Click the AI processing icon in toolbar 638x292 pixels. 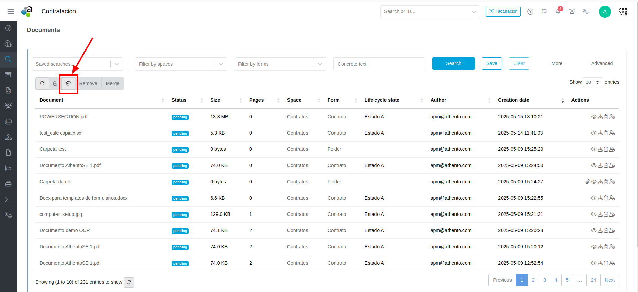pos(68,83)
